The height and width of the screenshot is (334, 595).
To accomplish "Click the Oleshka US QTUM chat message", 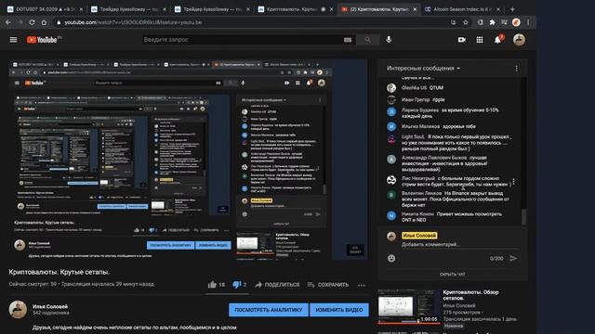I will click(452, 87).
